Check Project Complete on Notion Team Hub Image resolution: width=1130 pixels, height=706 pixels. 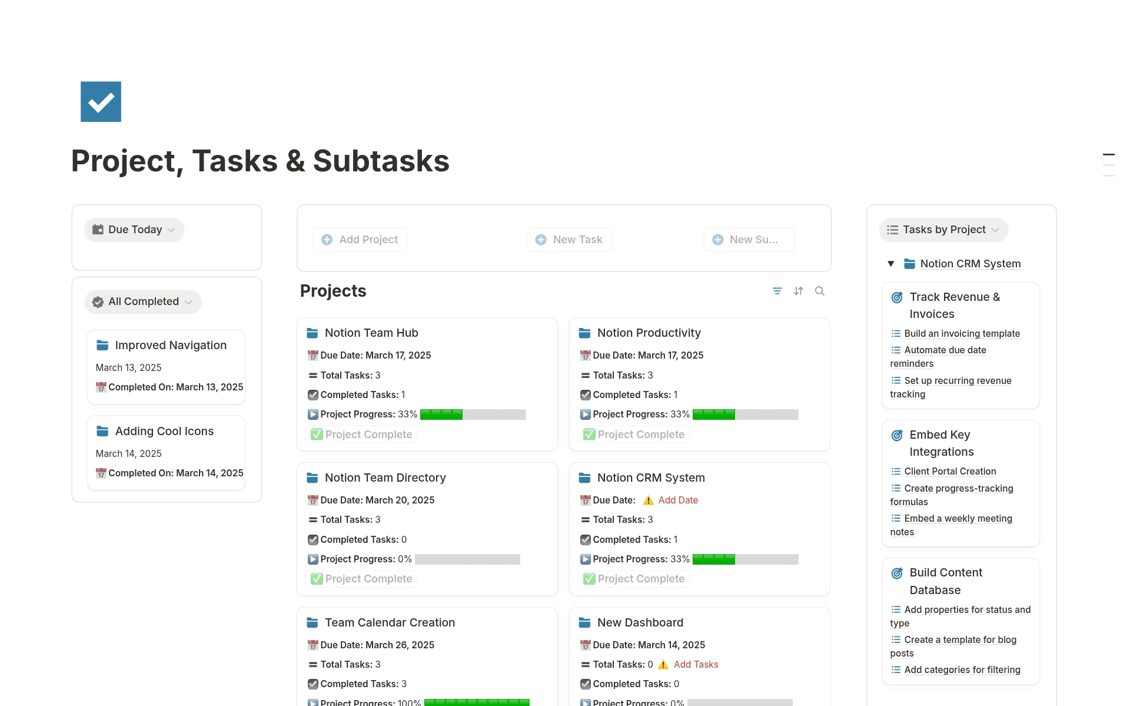[x=362, y=435]
